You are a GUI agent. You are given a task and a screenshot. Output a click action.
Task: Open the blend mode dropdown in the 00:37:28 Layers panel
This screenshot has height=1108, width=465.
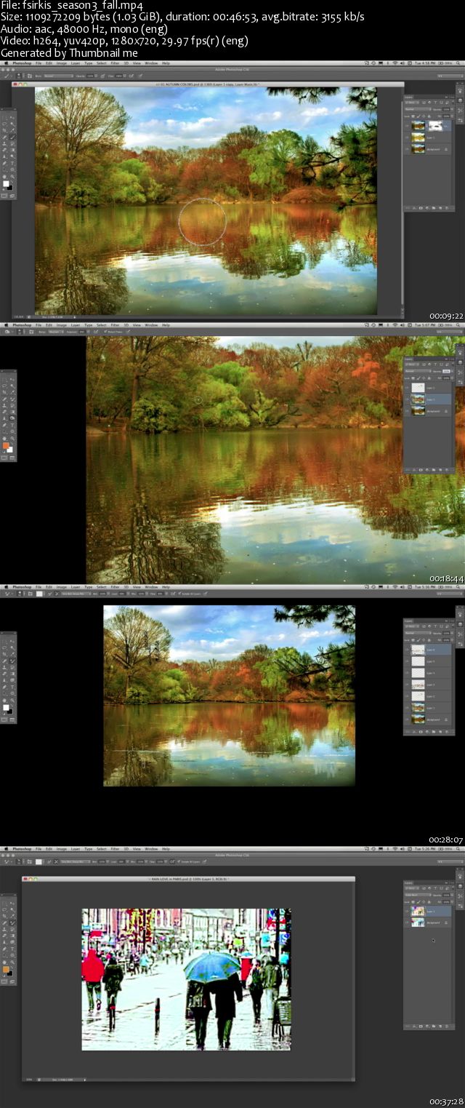point(418,894)
